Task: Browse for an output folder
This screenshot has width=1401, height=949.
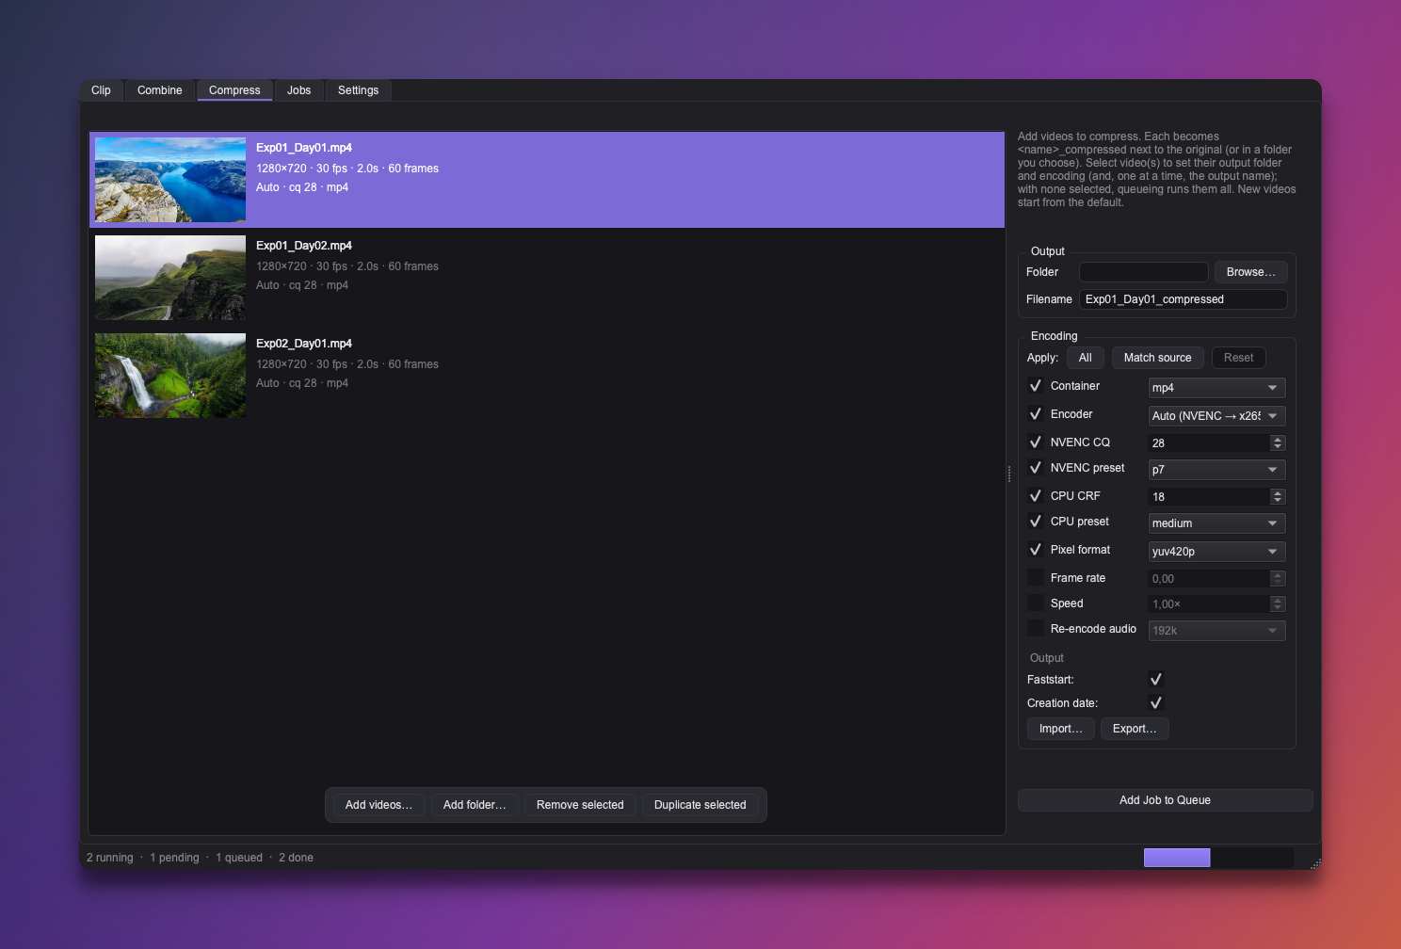Action: (x=1250, y=272)
